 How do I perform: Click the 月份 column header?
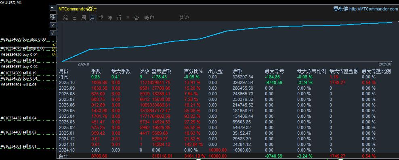(x=64, y=72)
